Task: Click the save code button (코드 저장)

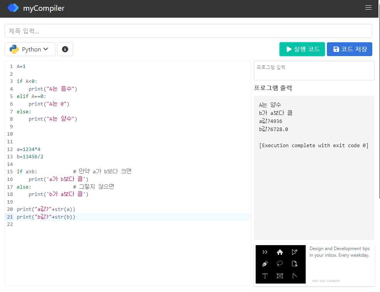Action: 350,49
